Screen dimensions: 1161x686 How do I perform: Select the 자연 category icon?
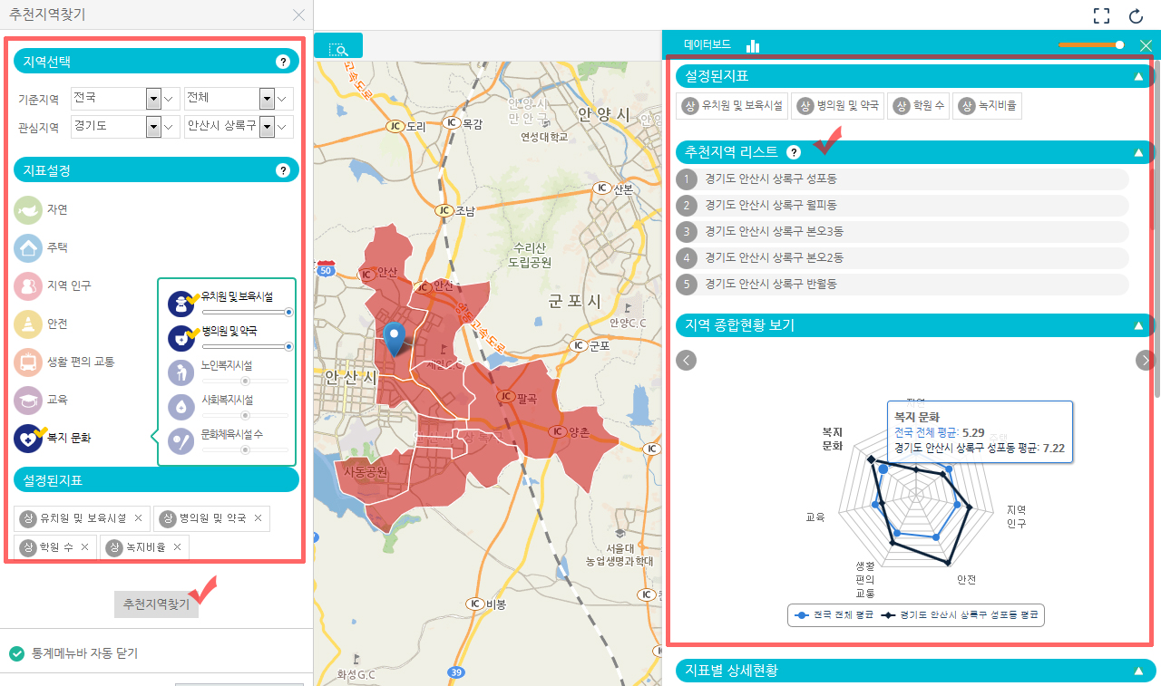coord(28,209)
